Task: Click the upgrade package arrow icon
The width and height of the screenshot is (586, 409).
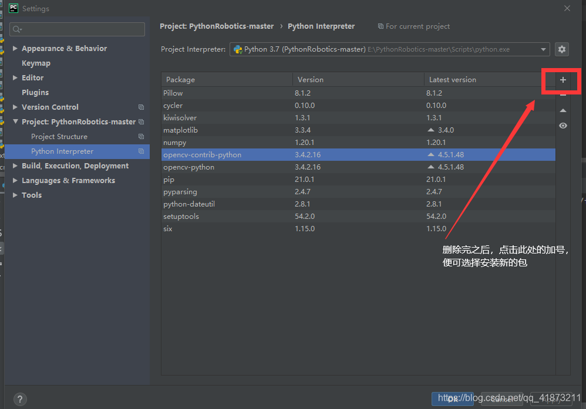Action: coord(563,110)
